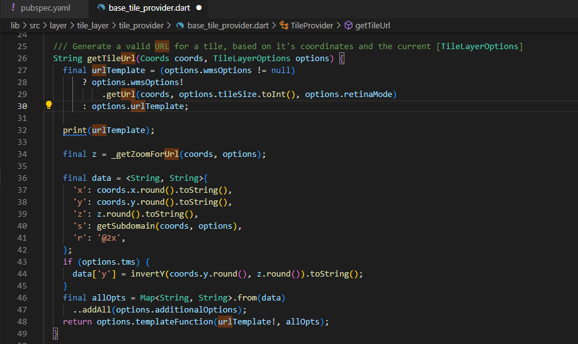Open the tile_layer breadcrumb
This screenshot has height=344, width=578.
click(x=93, y=25)
